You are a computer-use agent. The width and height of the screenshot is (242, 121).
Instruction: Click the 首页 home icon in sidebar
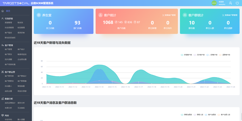[3, 11]
